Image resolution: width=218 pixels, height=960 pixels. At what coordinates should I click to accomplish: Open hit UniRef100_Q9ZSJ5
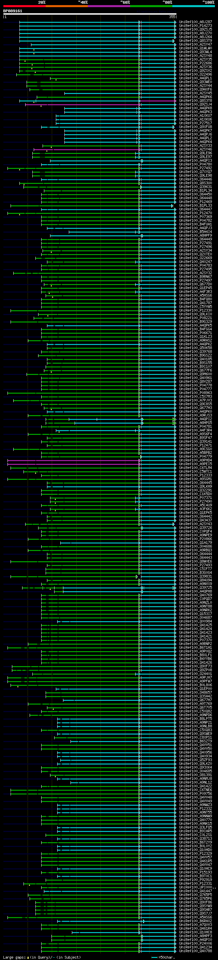[196, 29]
